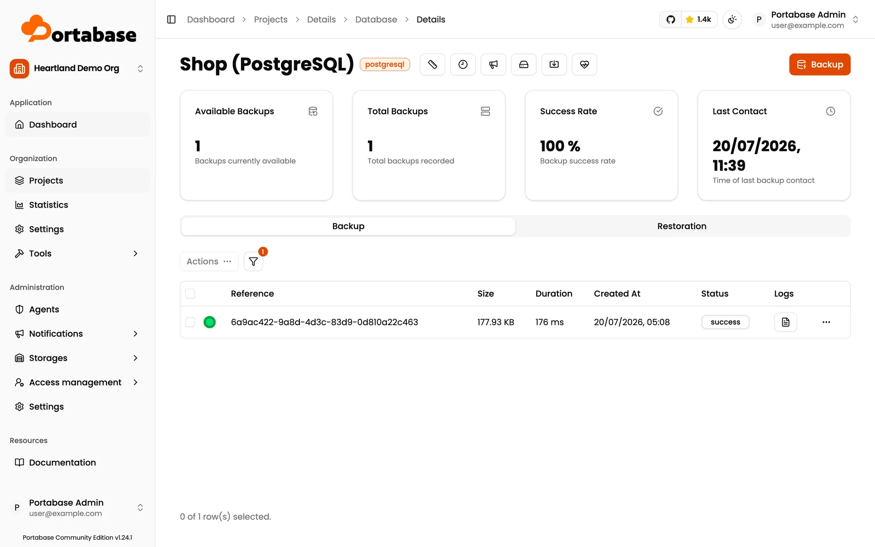Open Documentation link in sidebar
This screenshot has height=547, width=875.
coord(77,462)
